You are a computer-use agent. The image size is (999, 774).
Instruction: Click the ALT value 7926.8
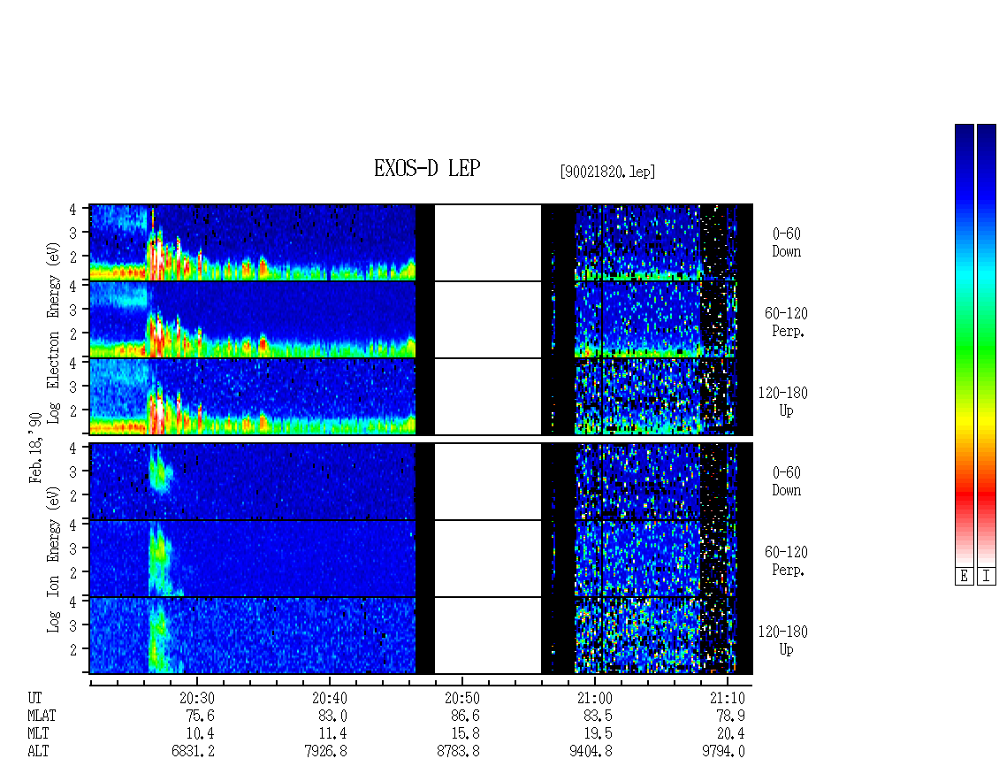[x=325, y=752]
